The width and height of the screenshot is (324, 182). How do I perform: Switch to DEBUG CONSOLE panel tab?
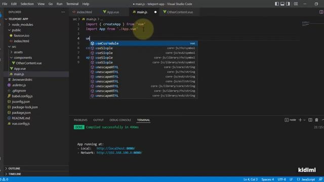[120, 120]
